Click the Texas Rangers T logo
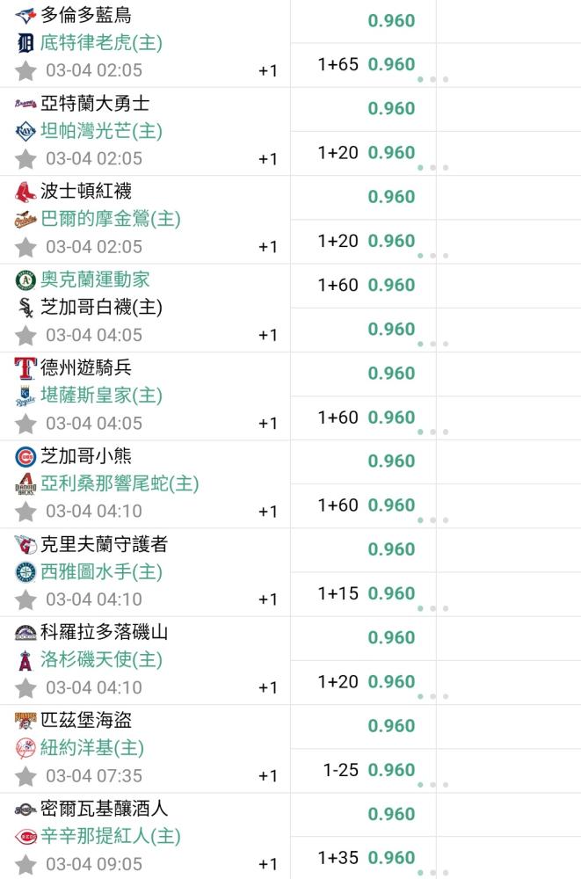This screenshot has width=581, height=879. tap(25, 368)
